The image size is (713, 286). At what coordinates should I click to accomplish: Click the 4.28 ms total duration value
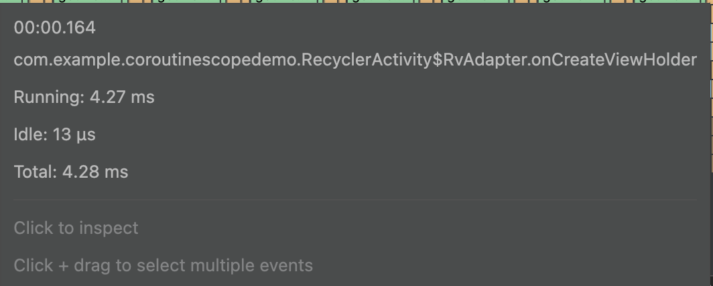point(95,172)
